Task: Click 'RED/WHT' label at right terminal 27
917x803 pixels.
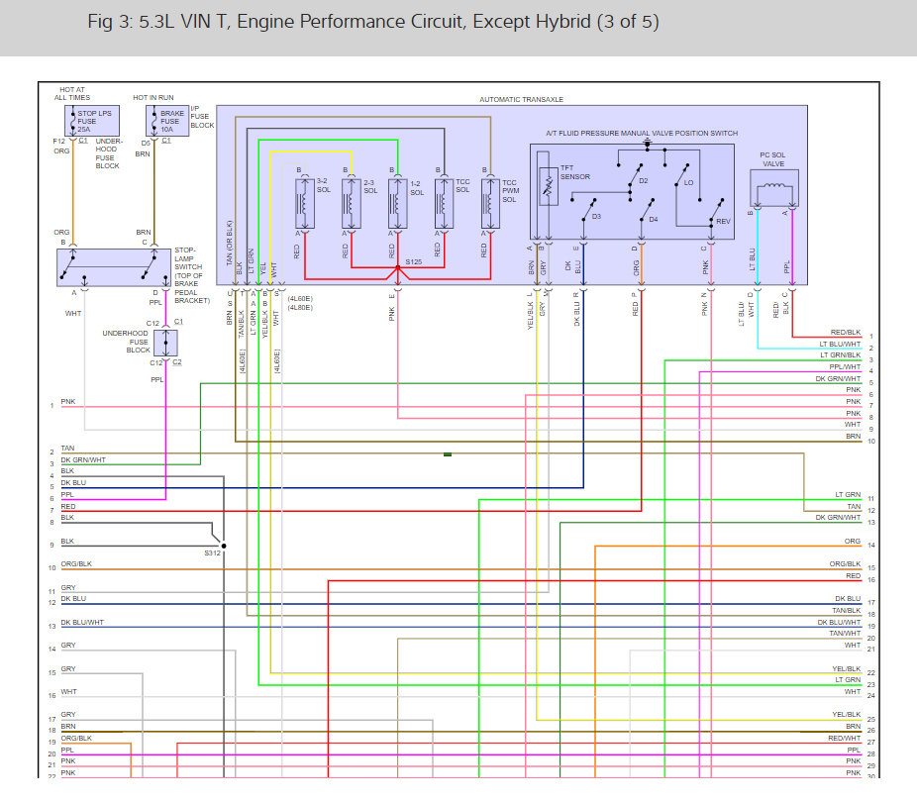Action: pyautogui.click(x=845, y=738)
